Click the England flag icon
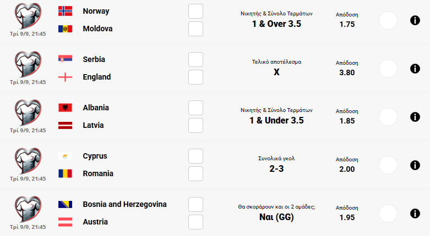This screenshot has height=236, width=430. pyautogui.click(x=65, y=77)
